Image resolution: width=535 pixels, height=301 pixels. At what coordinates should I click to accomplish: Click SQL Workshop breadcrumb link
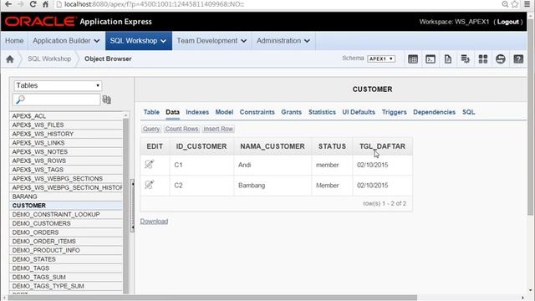pos(49,59)
